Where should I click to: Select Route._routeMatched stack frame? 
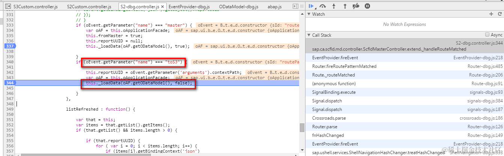pos(405,75)
